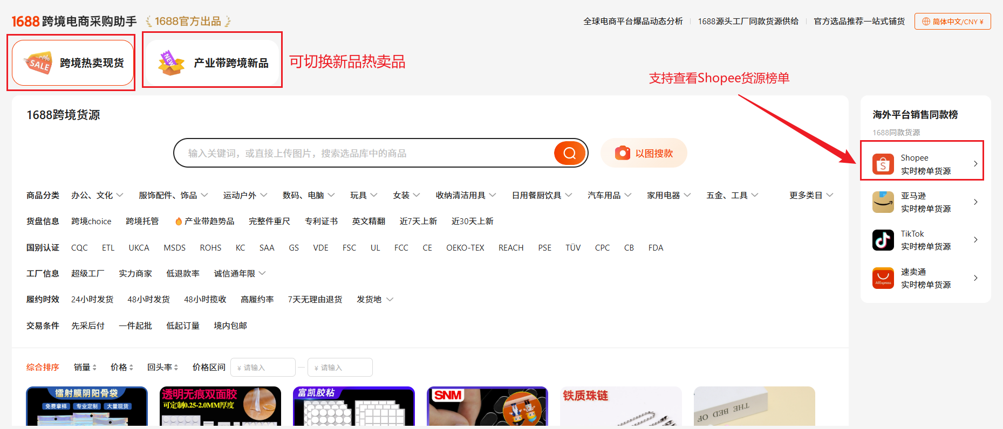
Task: Expand the 更多类目 category dropdown
Action: 810,195
